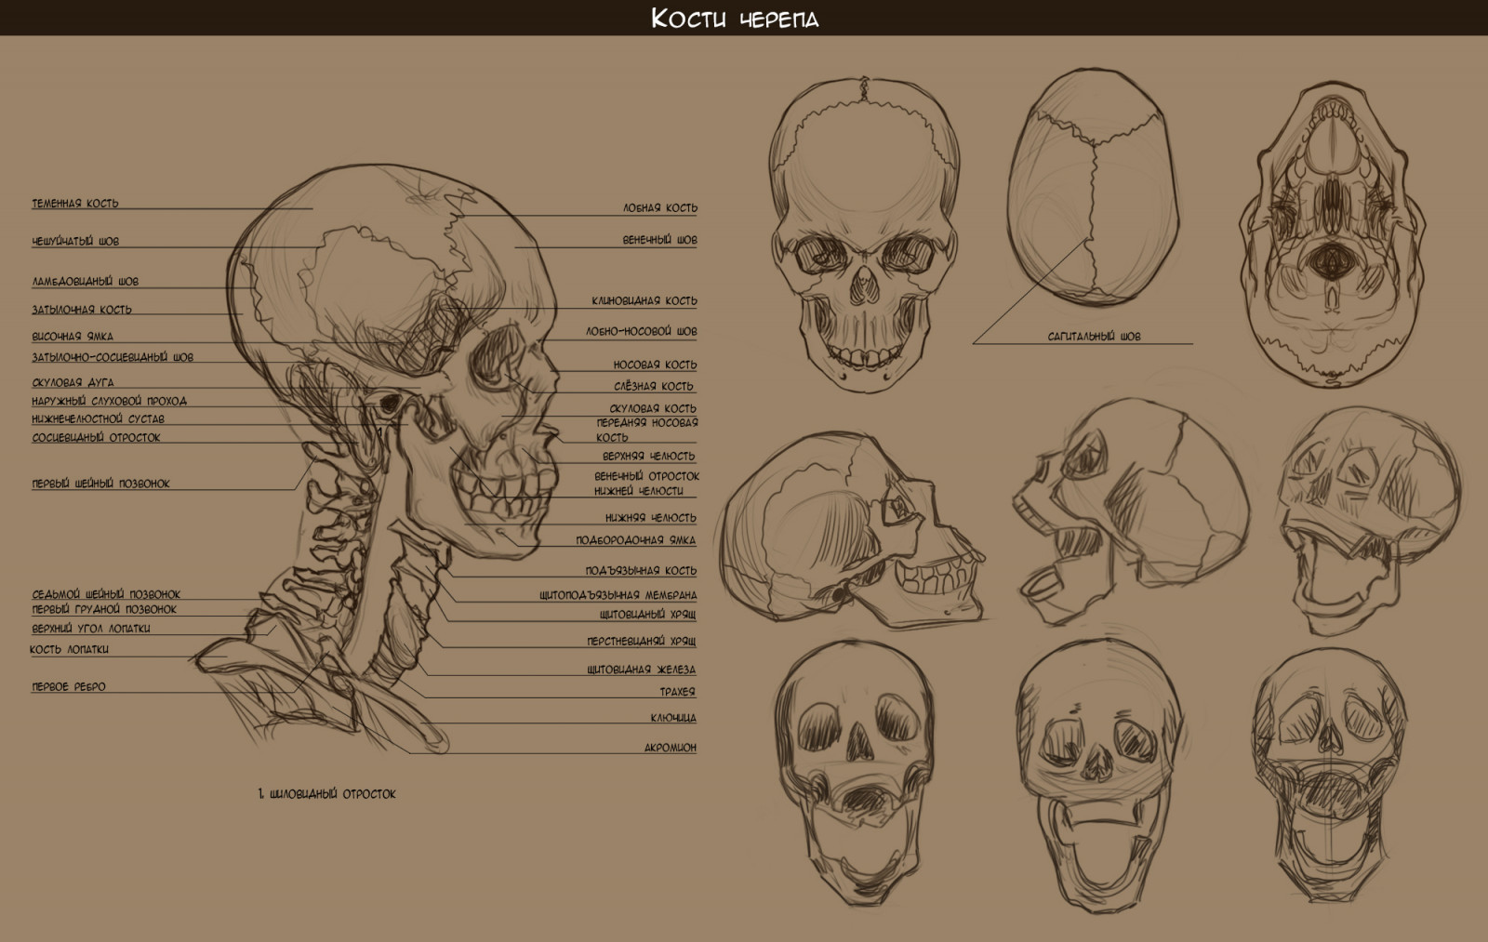Click the label 'Ключица'

(674, 718)
